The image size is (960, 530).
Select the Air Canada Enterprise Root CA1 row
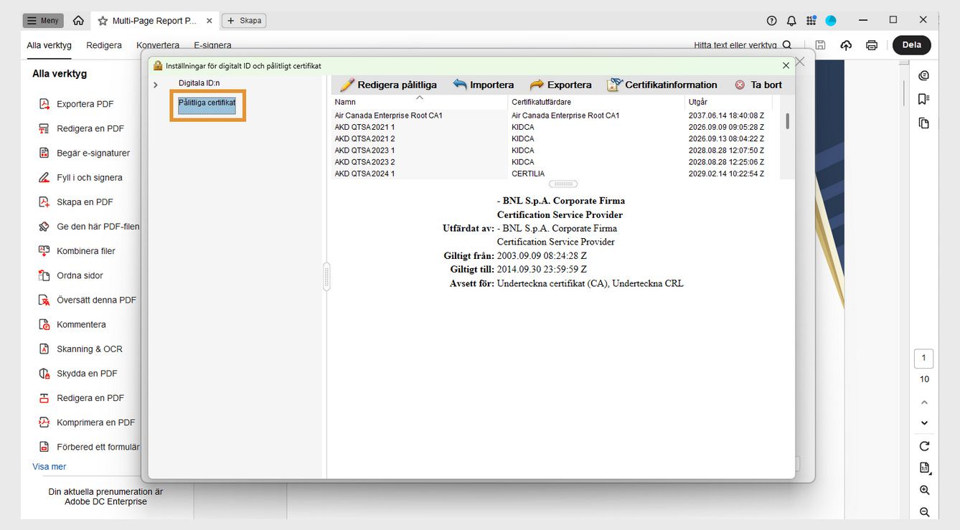pos(555,115)
